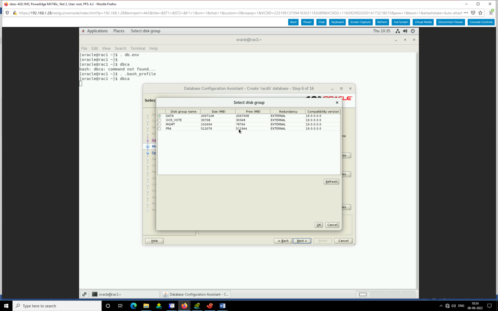Viewport: 498px width, 311px height.
Task: Open the terminal File menu
Action: click(84, 48)
